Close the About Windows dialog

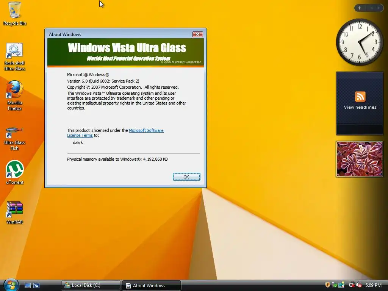pyautogui.click(x=198, y=34)
